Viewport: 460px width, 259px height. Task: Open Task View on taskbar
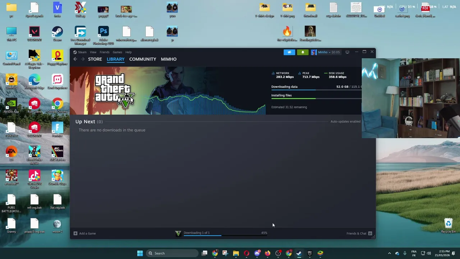(204, 253)
